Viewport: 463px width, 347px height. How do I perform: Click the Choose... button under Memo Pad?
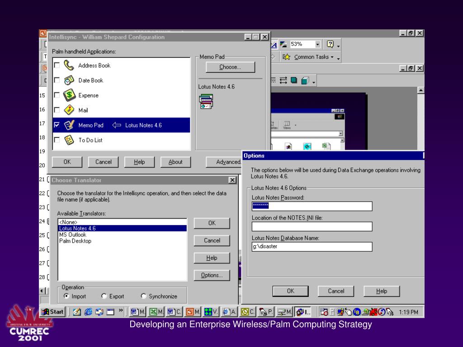pos(230,67)
